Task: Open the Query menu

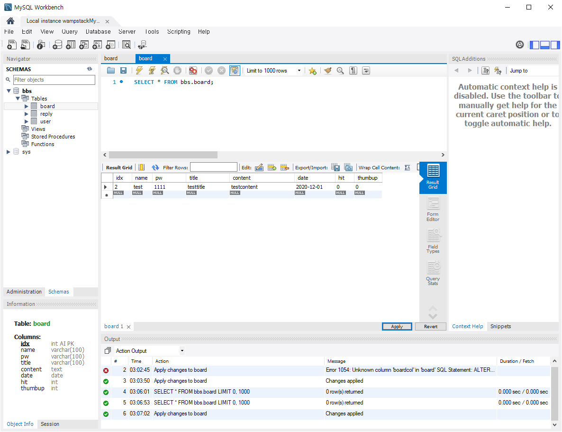Action: point(70,32)
